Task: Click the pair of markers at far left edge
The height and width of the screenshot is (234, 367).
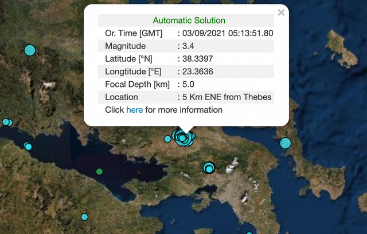Action: [7, 122]
